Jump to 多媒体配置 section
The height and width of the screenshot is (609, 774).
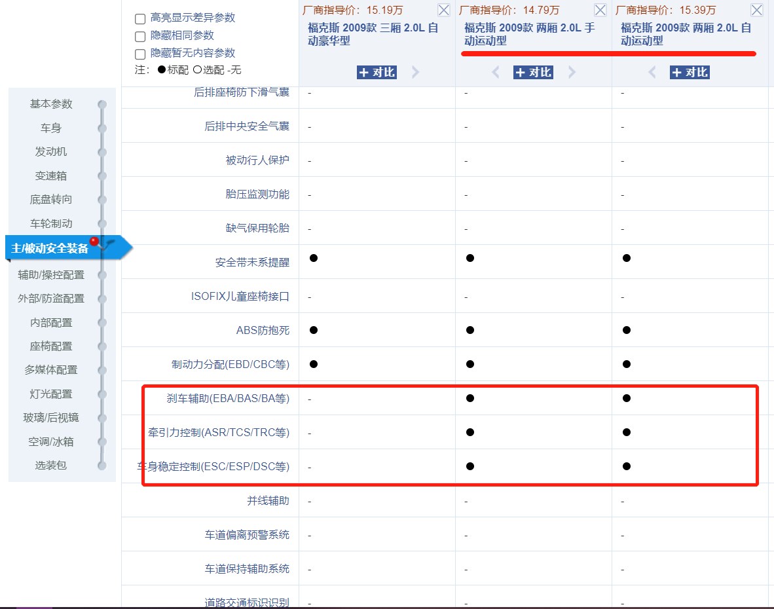(51, 370)
